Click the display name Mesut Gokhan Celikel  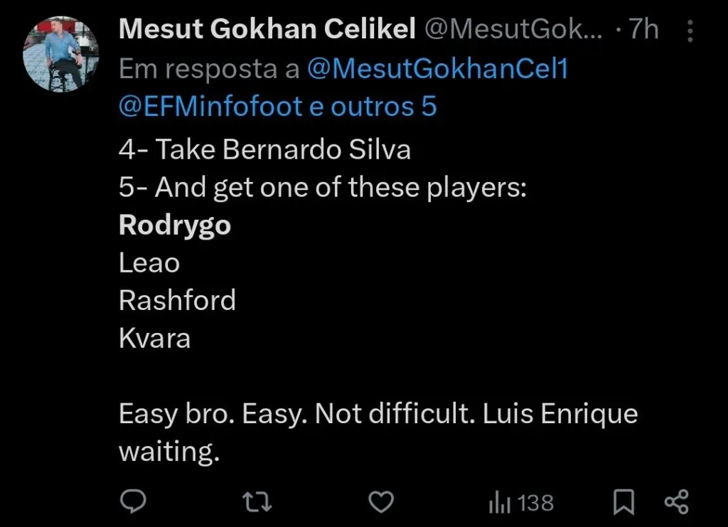(x=267, y=30)
